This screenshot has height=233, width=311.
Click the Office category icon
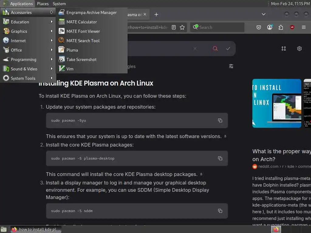[6, 50]
